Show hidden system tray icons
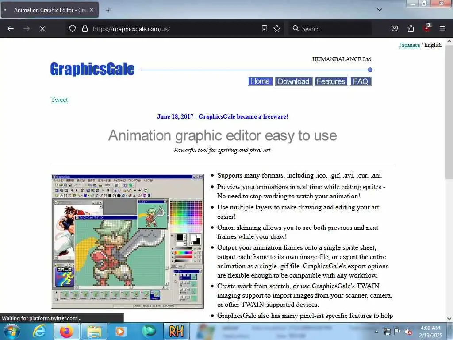Viewport: 453px width, 340px height. pyautogui.click(x=376, y=332)
